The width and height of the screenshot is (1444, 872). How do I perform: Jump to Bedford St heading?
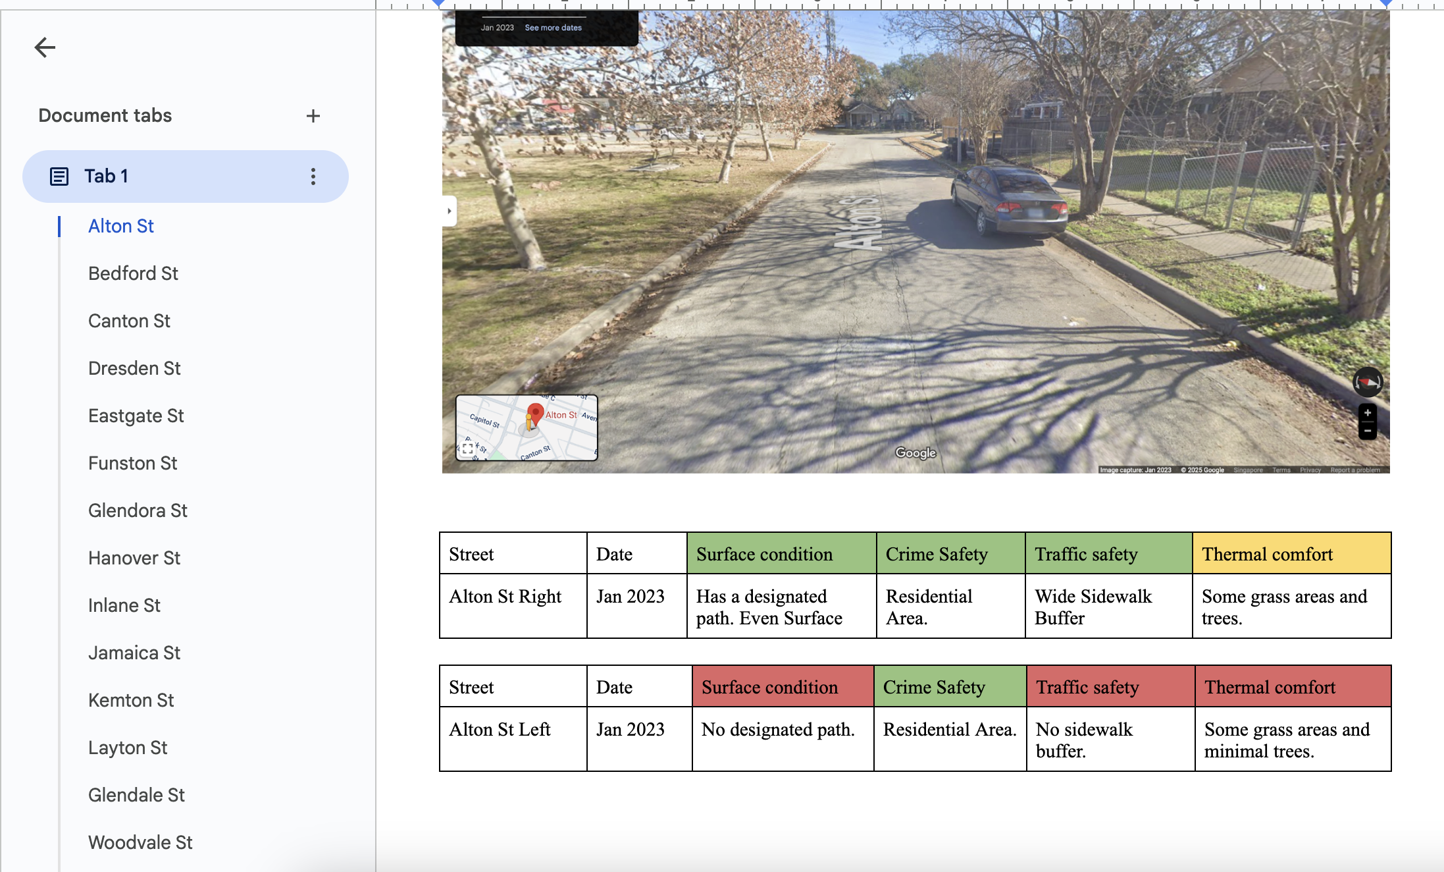pyautogui.click(x=133, y=273)
